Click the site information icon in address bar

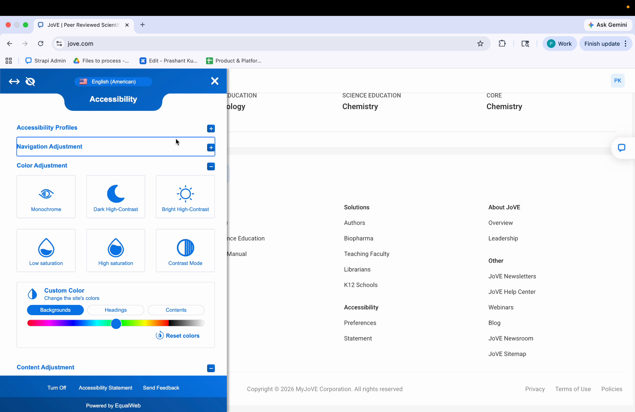coord(59,44)
